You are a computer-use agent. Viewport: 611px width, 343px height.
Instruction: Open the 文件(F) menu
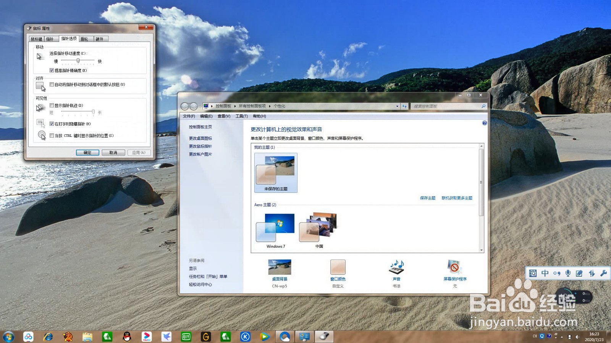click(x=189, y=116)
